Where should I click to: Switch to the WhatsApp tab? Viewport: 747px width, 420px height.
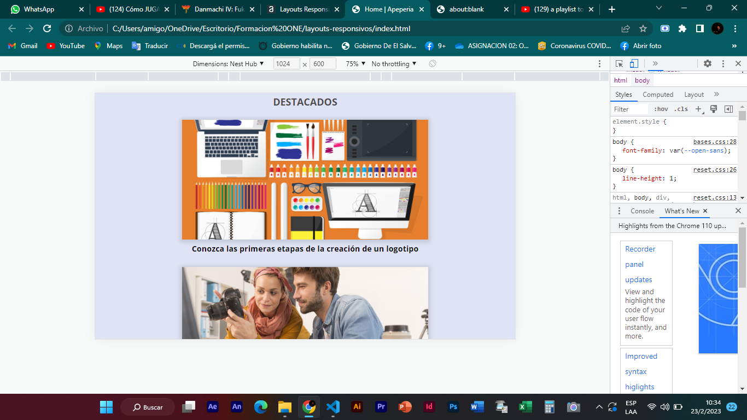coord(47,9)
